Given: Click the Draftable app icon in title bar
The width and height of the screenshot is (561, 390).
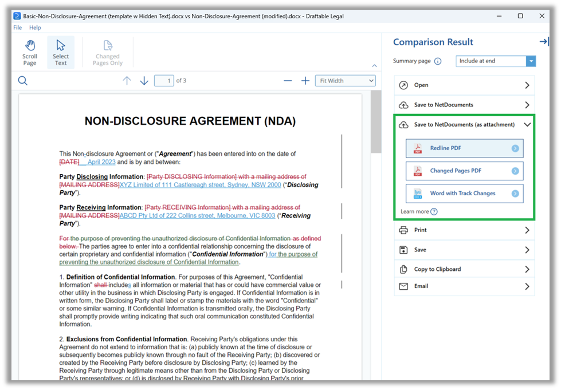Looking at the screenshot, I should tap(17, 16).
